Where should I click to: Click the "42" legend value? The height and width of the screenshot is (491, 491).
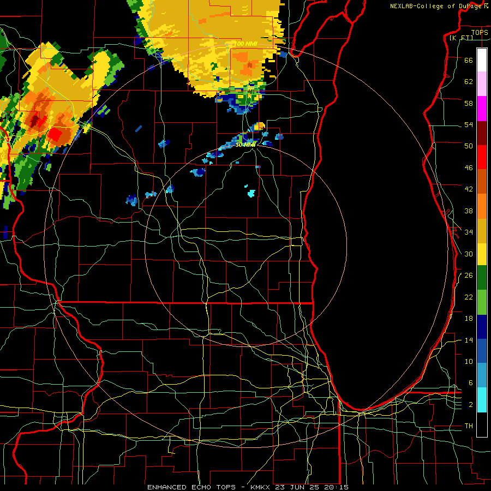(469, 189)
